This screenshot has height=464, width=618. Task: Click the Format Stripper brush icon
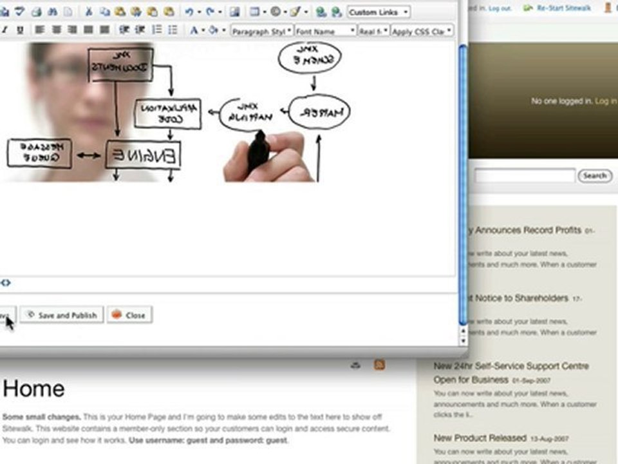pos(295,12)
